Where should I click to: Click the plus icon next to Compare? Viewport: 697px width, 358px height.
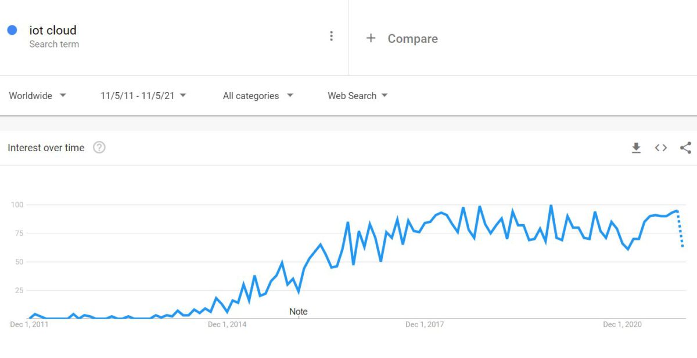click(371, 38)
